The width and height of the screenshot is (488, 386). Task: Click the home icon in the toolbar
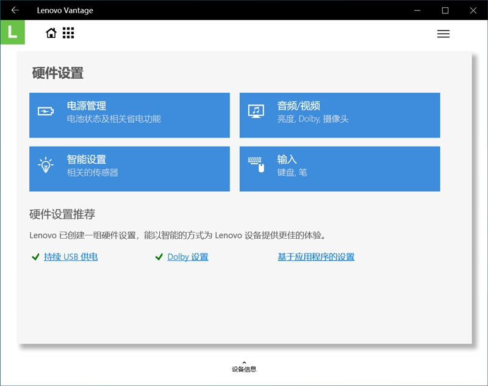(51, 33)
